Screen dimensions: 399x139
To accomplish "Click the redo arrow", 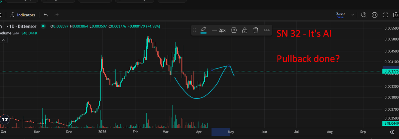I will pyautogui.click(x=57, y=15).
